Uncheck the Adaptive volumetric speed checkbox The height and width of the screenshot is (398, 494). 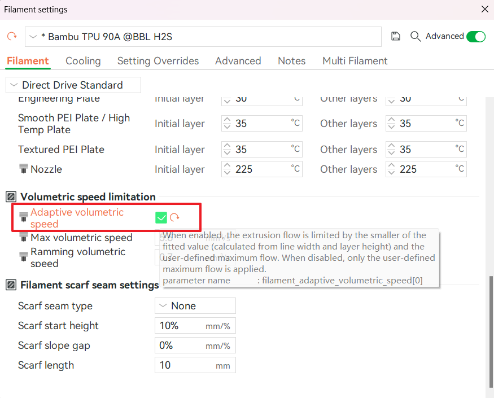[x=161, y=217]
